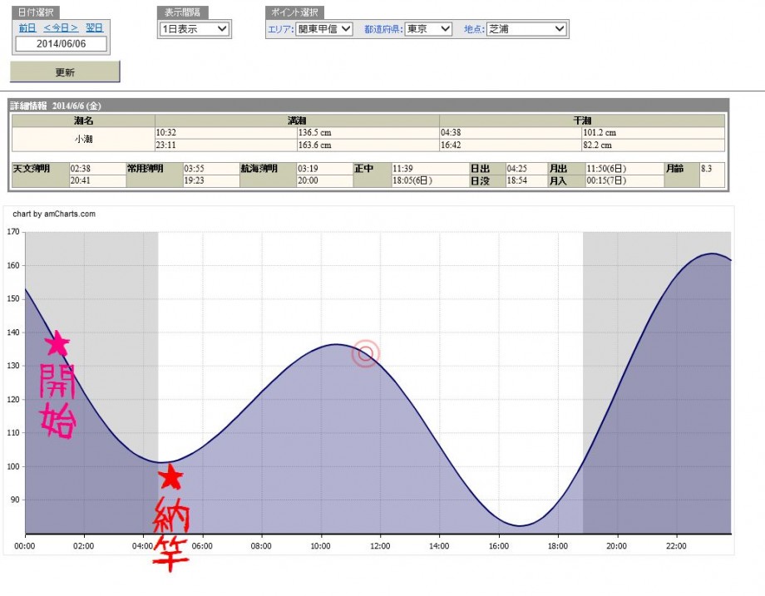The width and height of the screenshot is (765, 596).
Task: Click the 正中 label
Action: pyautogui.click(x=364, y=169)
